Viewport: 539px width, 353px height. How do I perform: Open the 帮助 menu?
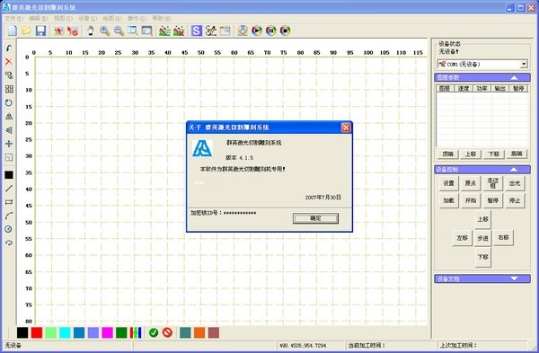click(161, 18)
